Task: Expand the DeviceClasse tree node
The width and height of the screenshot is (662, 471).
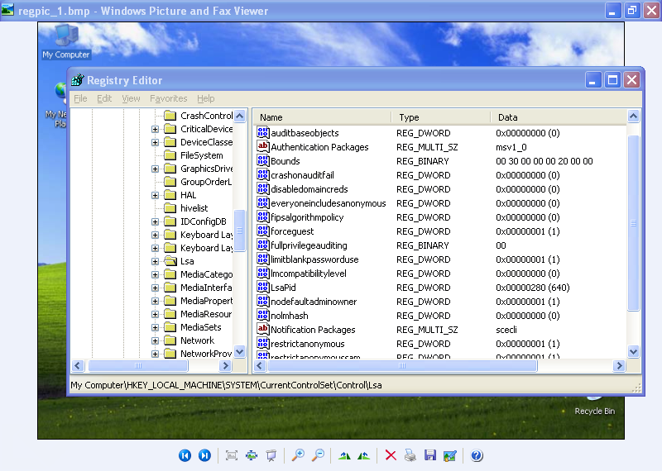Action: pyautogui.click(x=155, y=142)
